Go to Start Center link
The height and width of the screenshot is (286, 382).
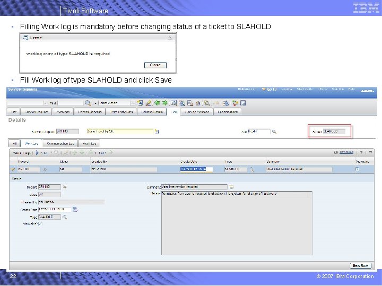[x=305, y=89]
